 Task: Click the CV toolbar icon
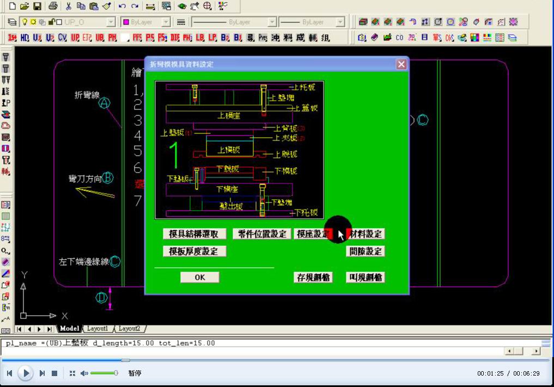pyautogui.click(x=62, y=38)
